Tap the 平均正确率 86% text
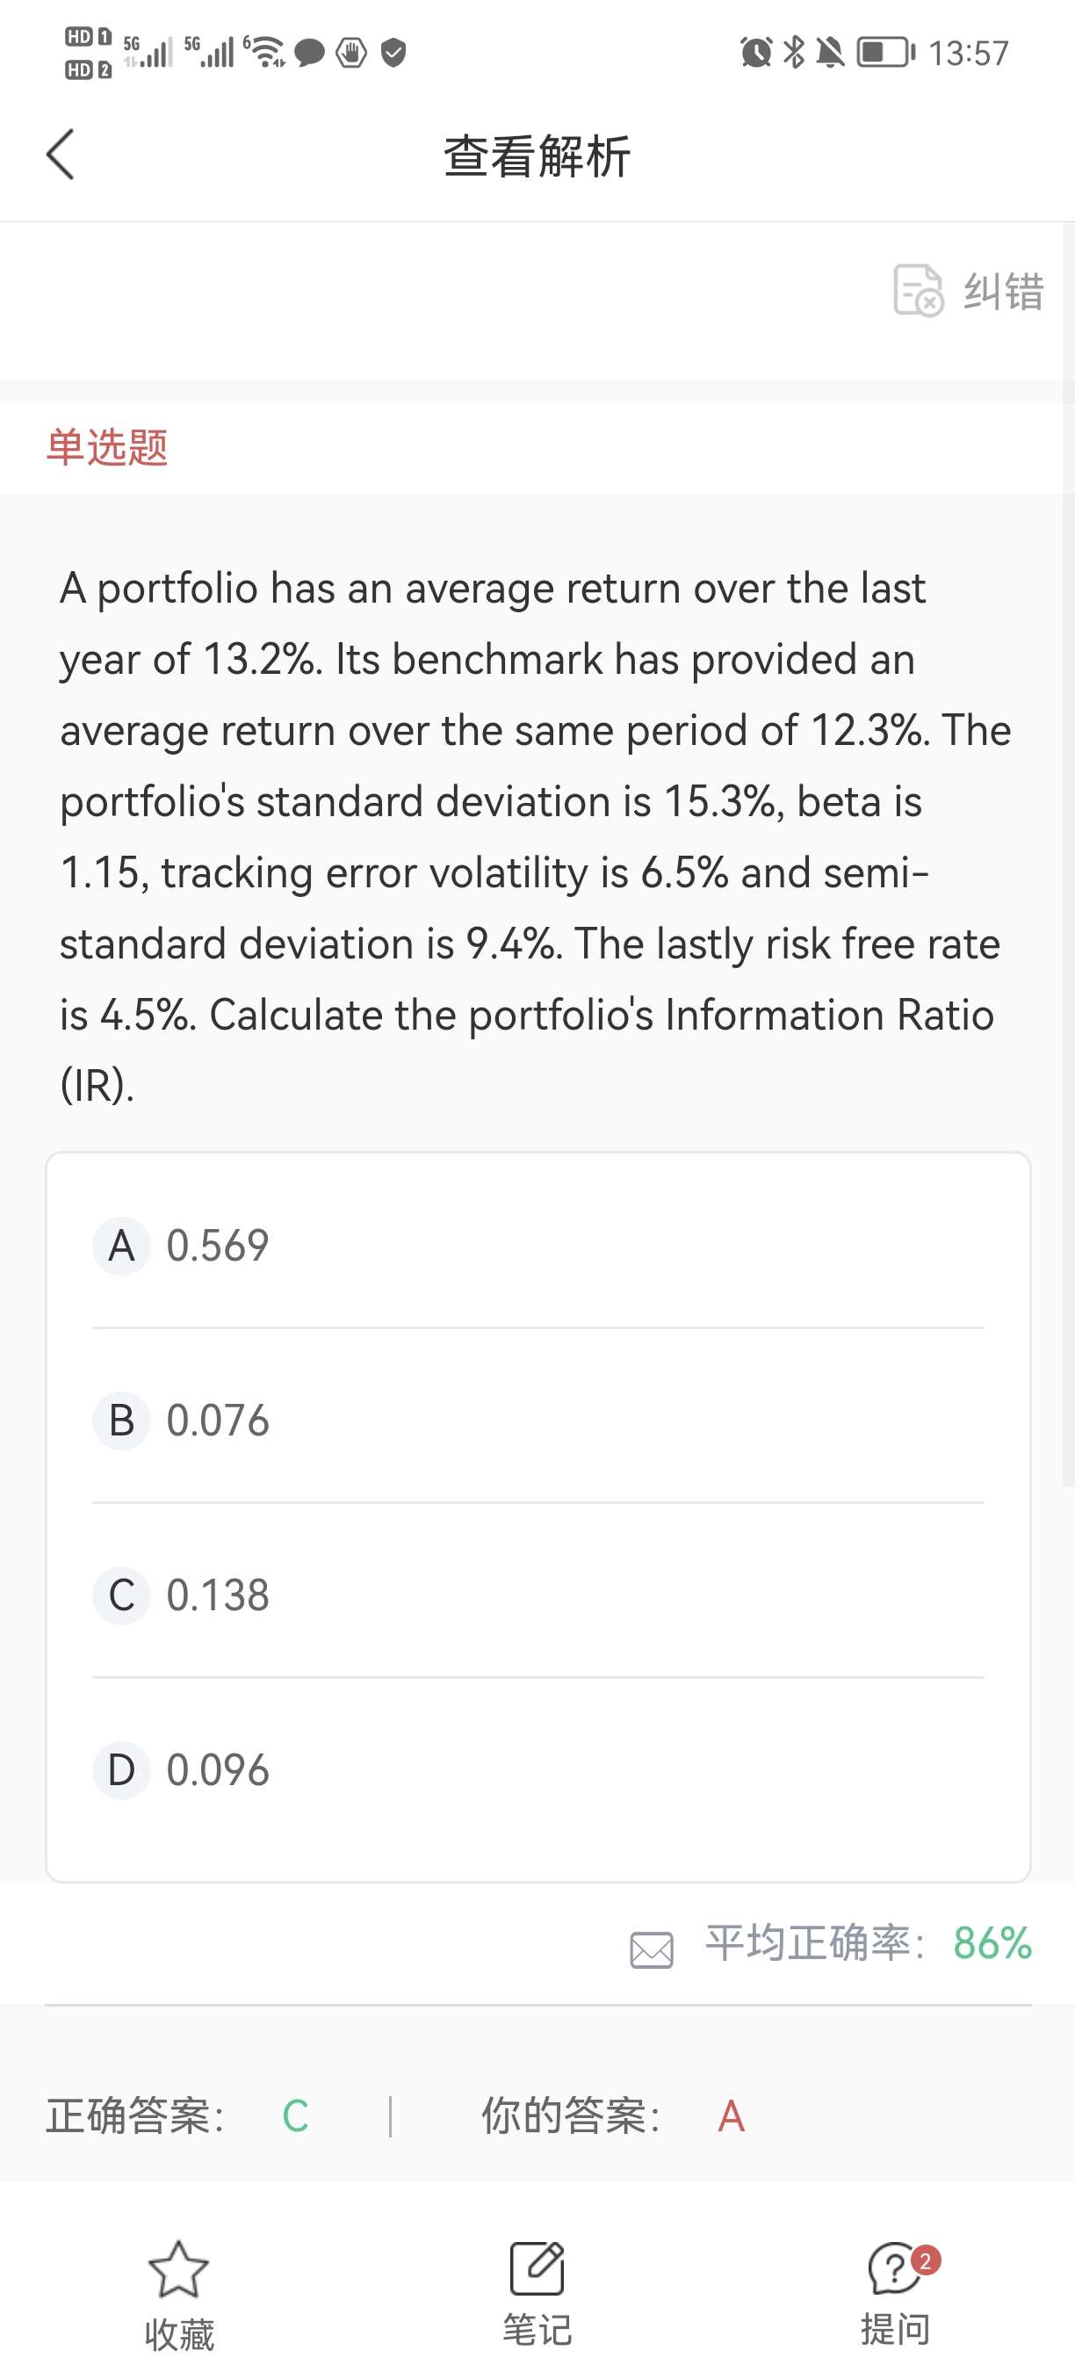 click(x=868, y=1944)
